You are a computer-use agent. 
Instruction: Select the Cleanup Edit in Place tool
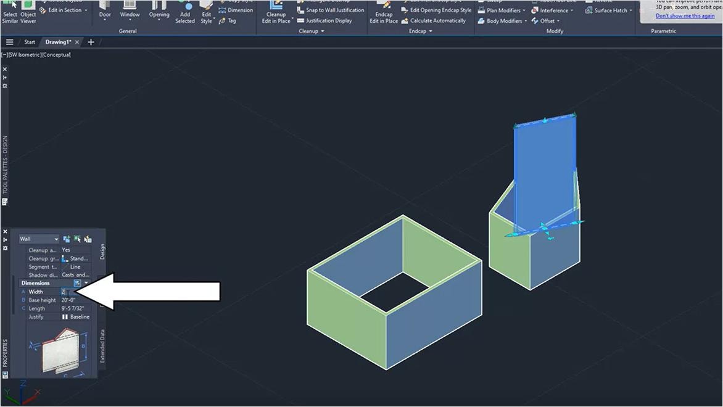(276, 12)
